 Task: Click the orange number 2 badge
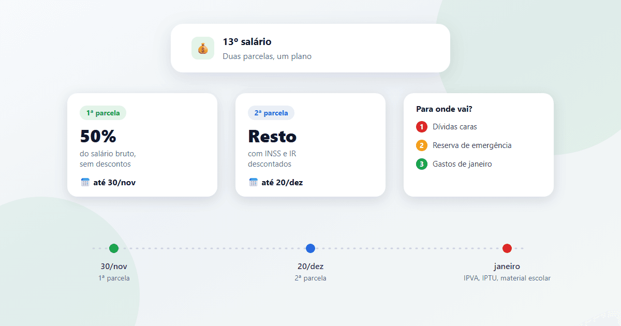click(422, 145)
